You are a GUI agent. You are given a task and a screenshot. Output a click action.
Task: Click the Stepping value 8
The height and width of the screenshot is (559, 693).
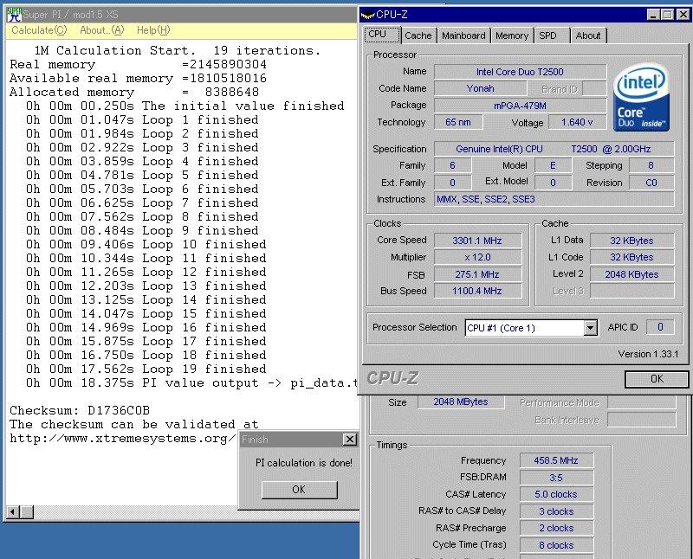coord(651,165)
